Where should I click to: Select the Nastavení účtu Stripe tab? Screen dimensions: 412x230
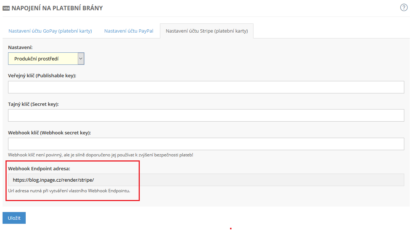(x=207, y=31)
